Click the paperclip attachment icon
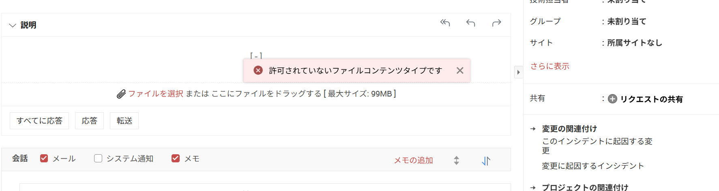The image size is (719, 191). coord(121,94)
